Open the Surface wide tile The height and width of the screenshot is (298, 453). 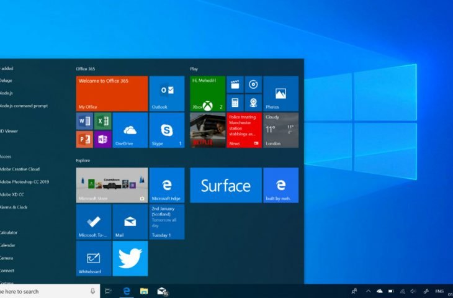tap(225, 185)
